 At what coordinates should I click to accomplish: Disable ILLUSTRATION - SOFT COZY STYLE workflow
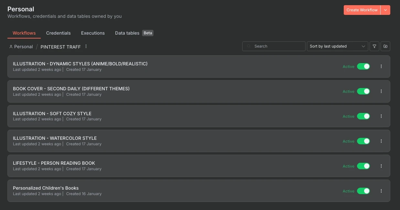tap(363, 116)
